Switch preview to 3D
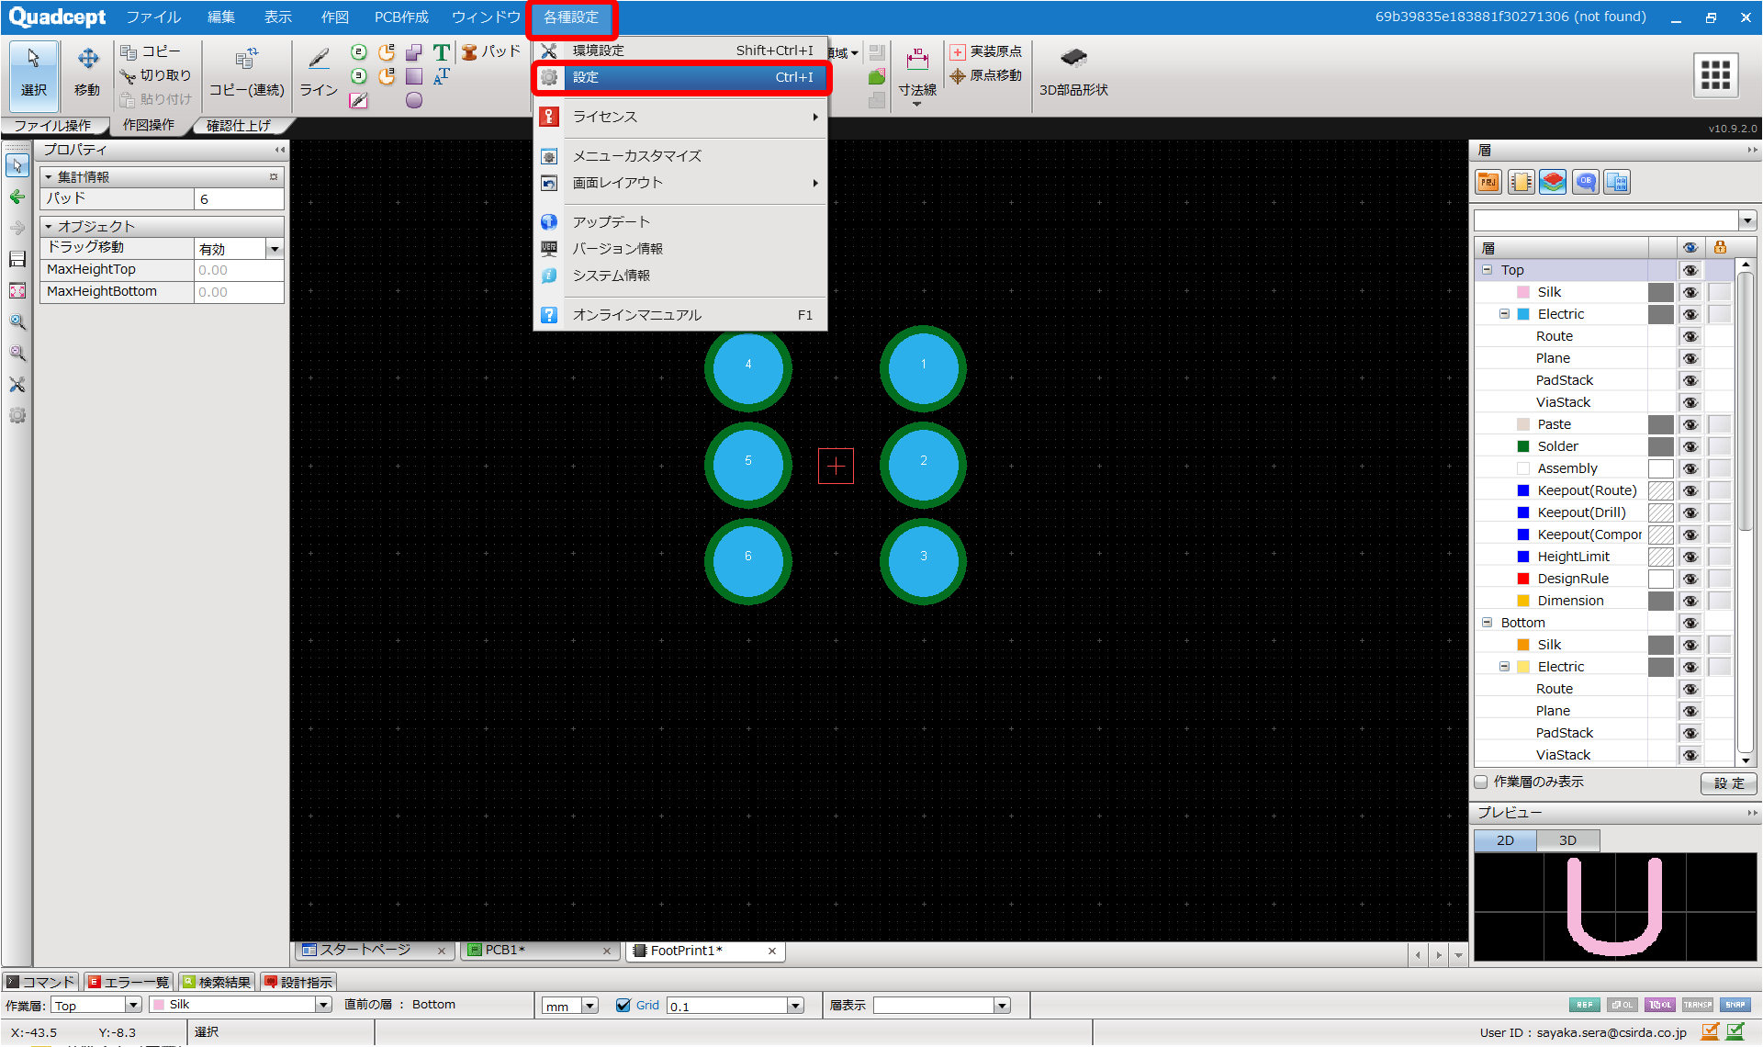Screen dimensions: 1763x1047 point(1567,840)
